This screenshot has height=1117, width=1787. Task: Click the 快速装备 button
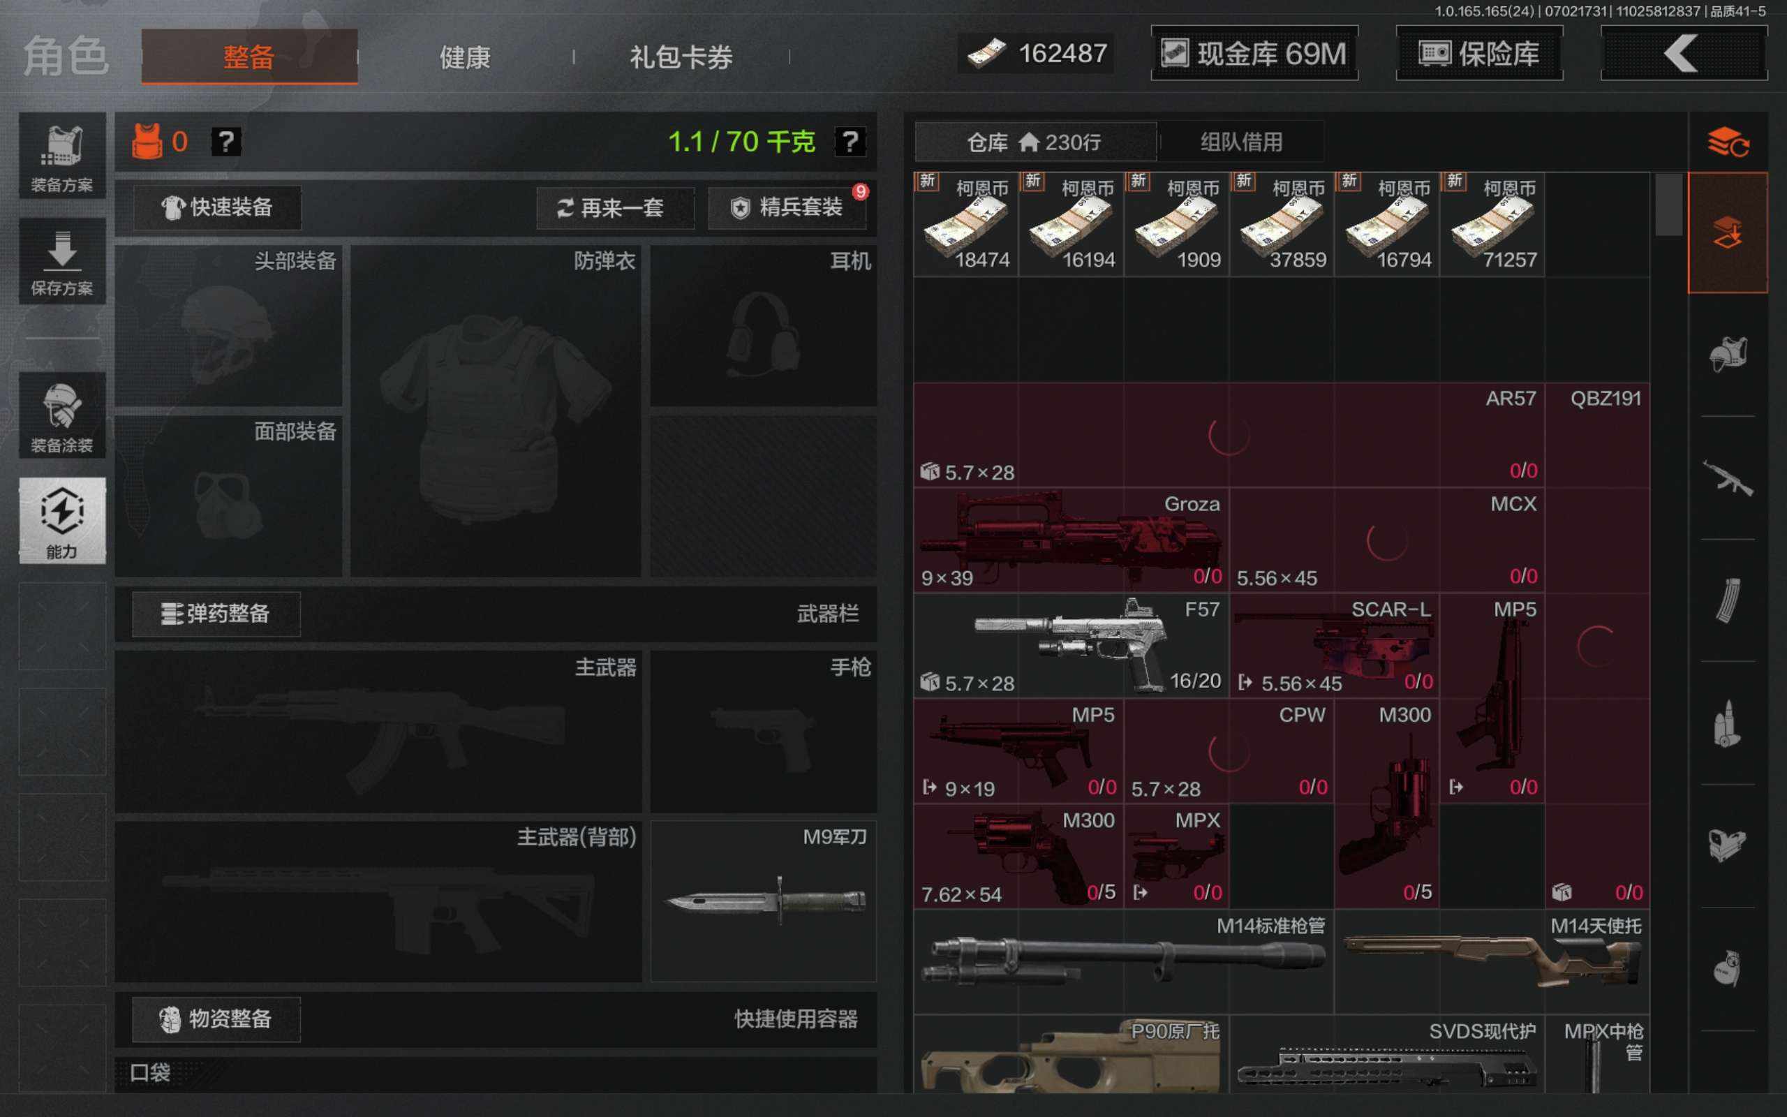click(x=217, y=207)
